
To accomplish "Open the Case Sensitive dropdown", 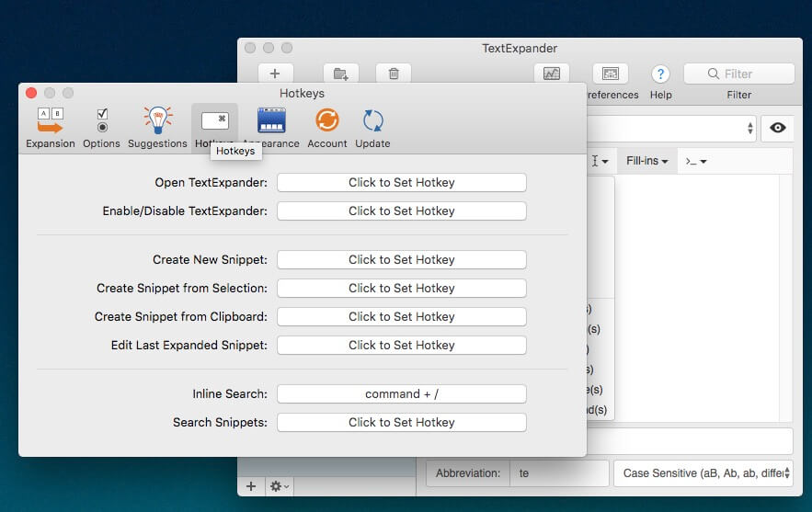I will click(703, 473).
